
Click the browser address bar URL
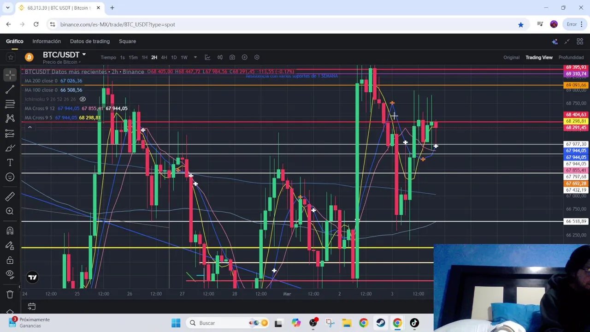118,24
